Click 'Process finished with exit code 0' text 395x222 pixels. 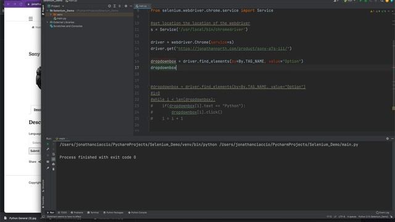pos(98,157)
